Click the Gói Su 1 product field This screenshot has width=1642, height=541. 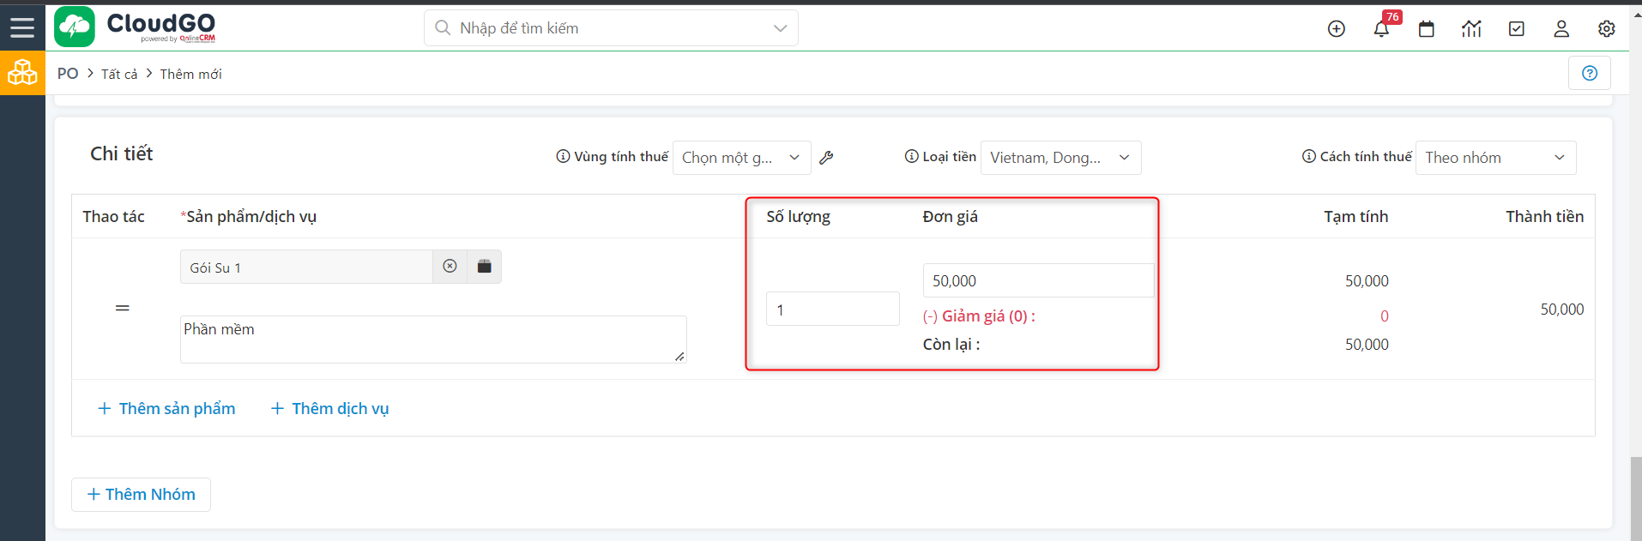tap(306, 267)
